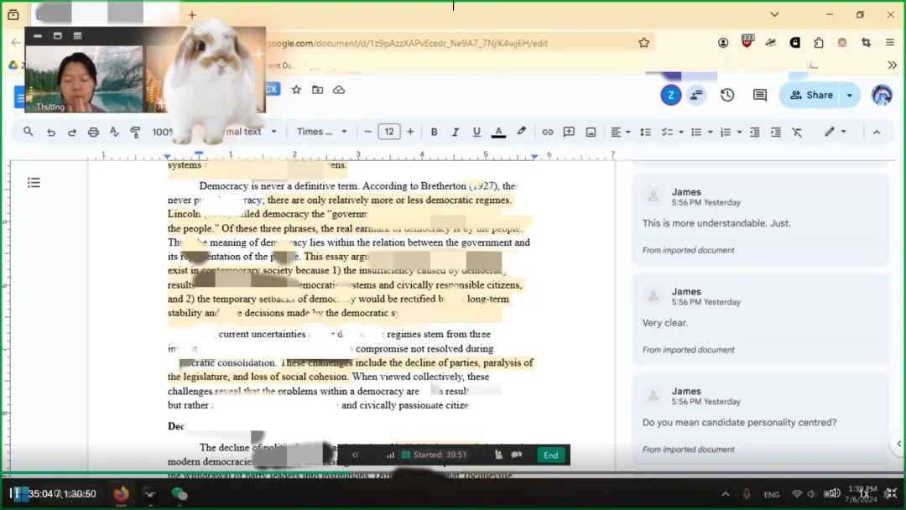Open the numbered list dropdown arrow
906x510 pixels.
point(739,133)
